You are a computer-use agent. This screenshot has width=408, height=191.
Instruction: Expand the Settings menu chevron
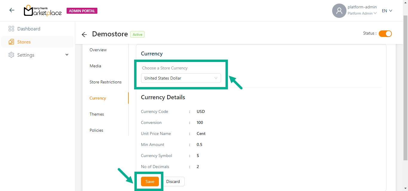(67, 55)
